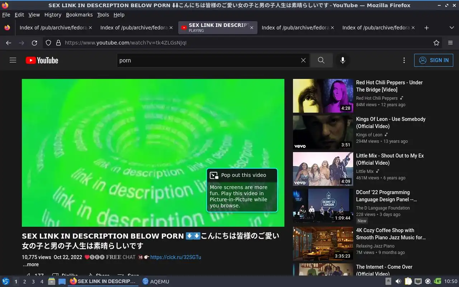Eject removable media from tray
459x287 pixels.
tap(388, 281)
